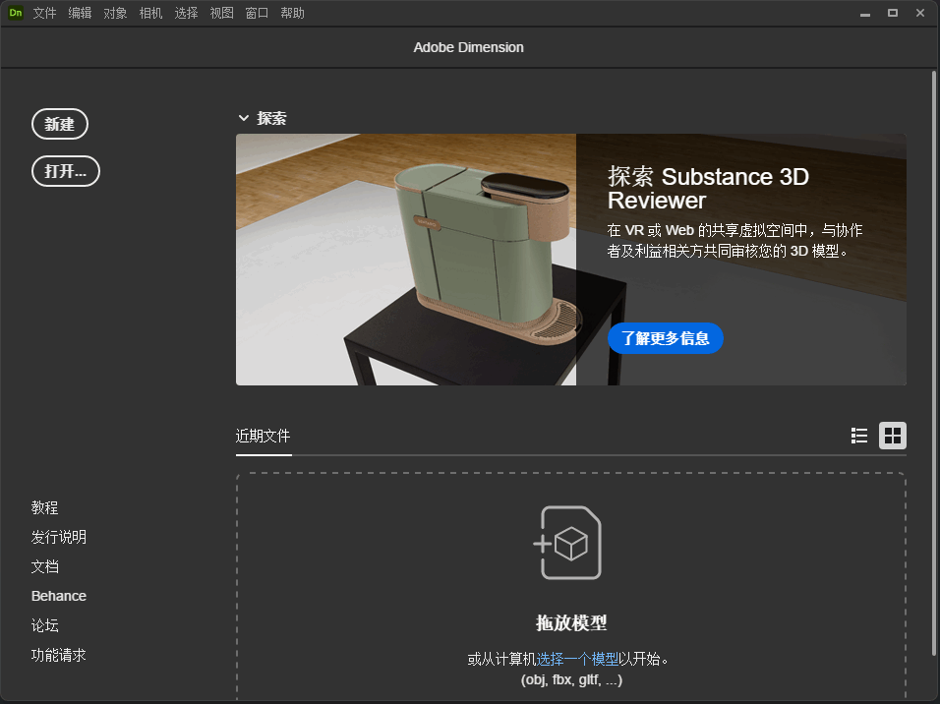Viewport: 940px width, 704px height.
Task: Open the 相机 menu
Action: point(150,13)
